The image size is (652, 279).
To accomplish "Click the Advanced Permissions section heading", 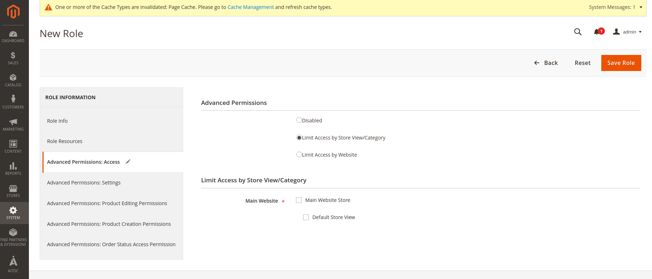I will pyautogui.click(x=234, y=103).
